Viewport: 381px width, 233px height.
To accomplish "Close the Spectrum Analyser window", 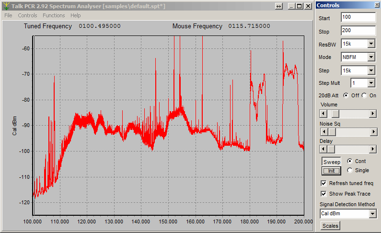I will (x=308, y=6).
